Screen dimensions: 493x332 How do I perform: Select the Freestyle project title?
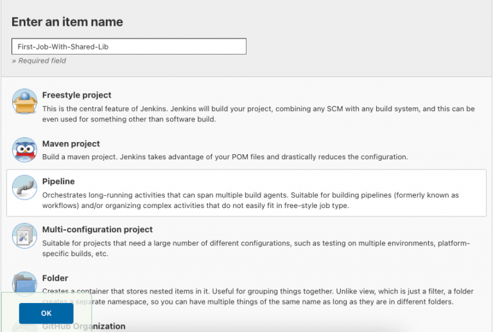pos(76,95)
